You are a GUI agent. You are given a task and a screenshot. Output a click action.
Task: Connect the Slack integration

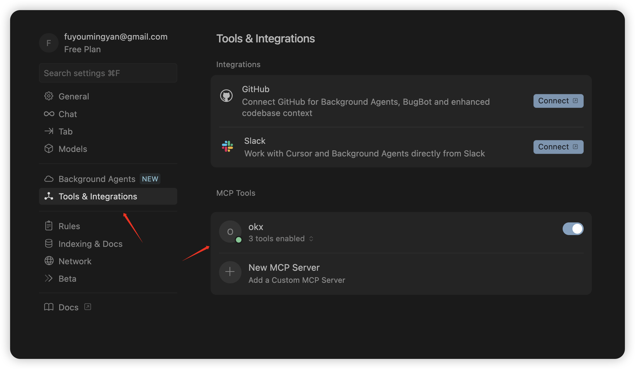(558, 147)
